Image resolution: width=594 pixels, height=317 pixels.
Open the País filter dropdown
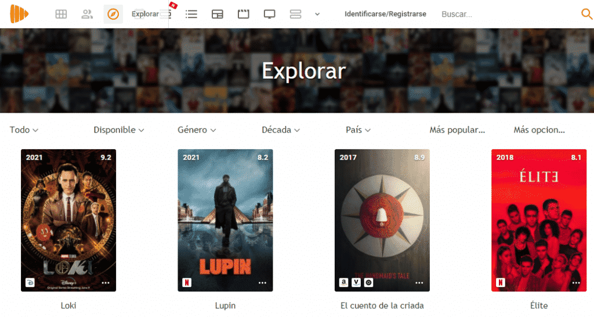(x=358, y=130)
